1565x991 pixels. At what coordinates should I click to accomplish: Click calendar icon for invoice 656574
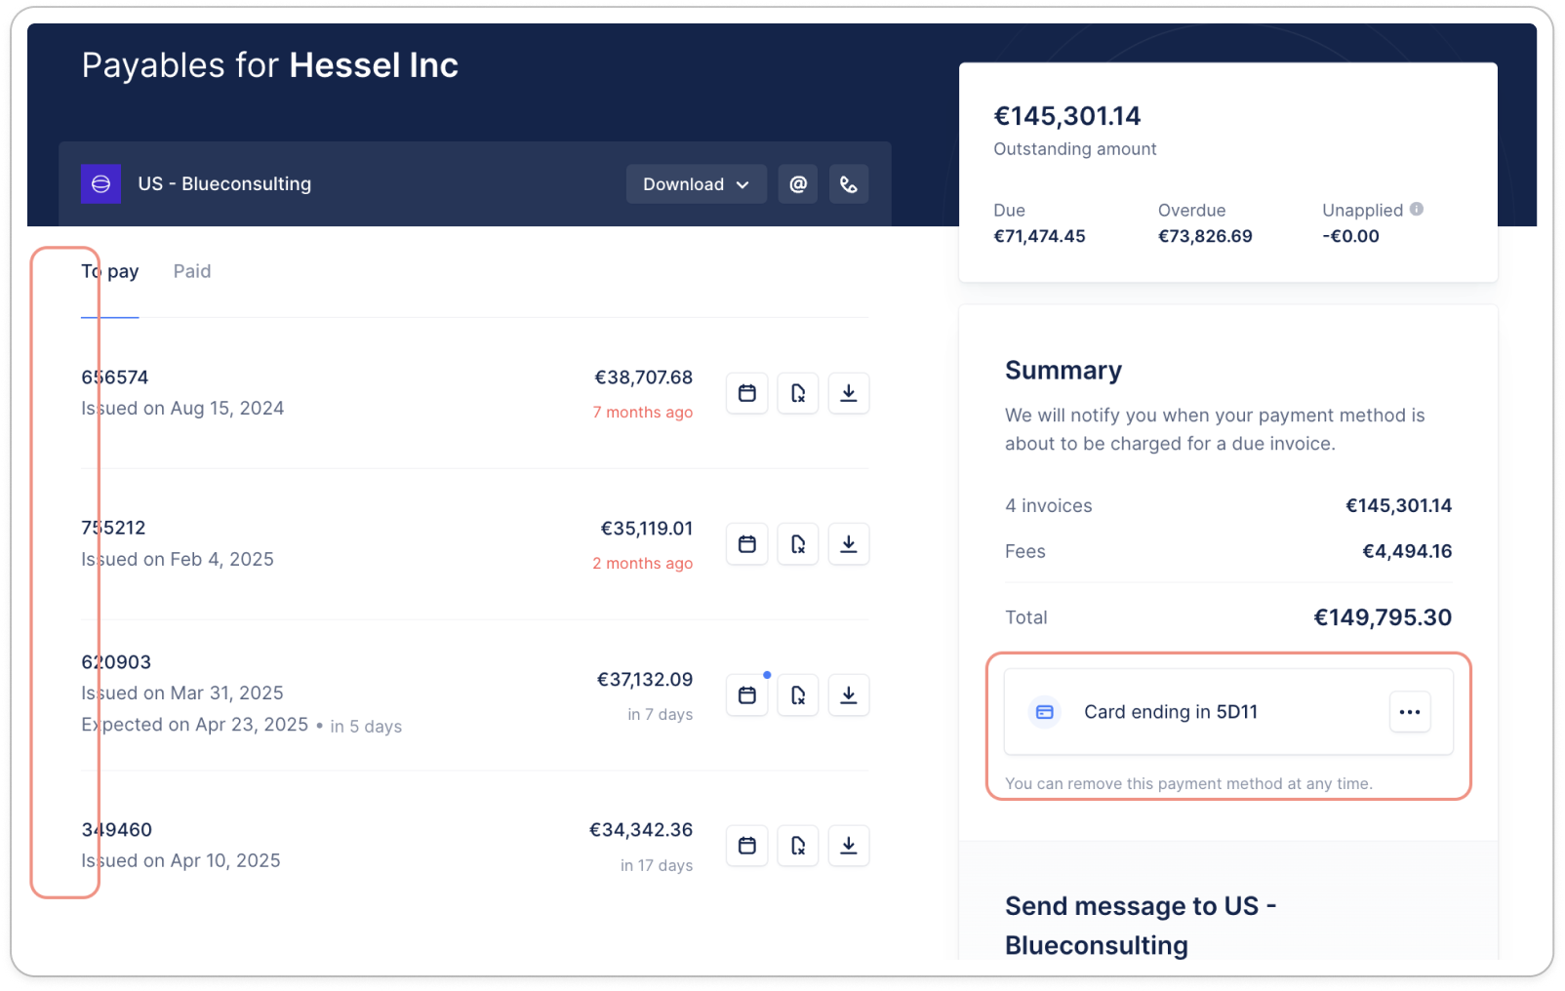click(747, 393)
